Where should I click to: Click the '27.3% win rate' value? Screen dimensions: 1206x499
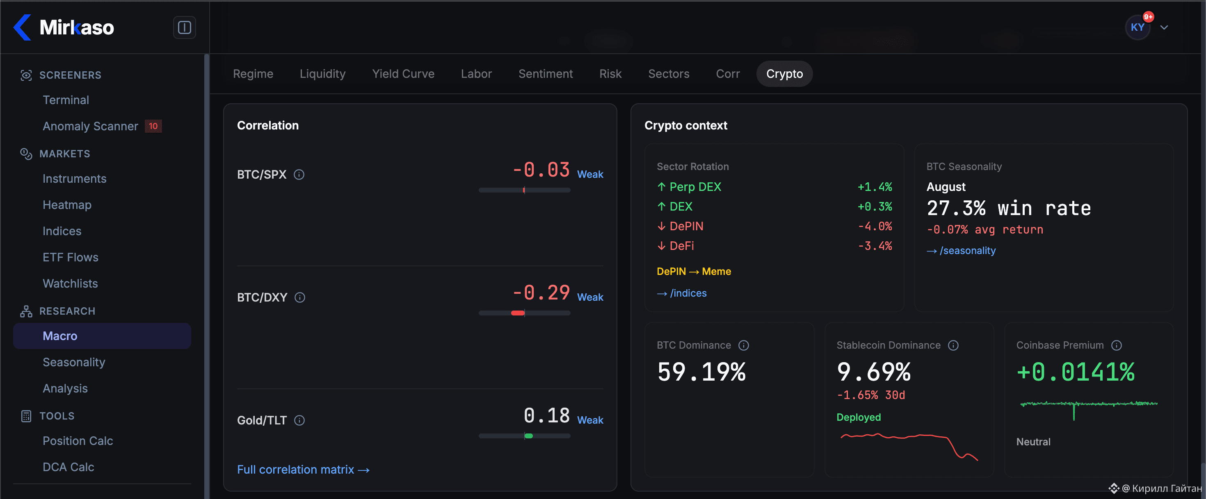1009,208
